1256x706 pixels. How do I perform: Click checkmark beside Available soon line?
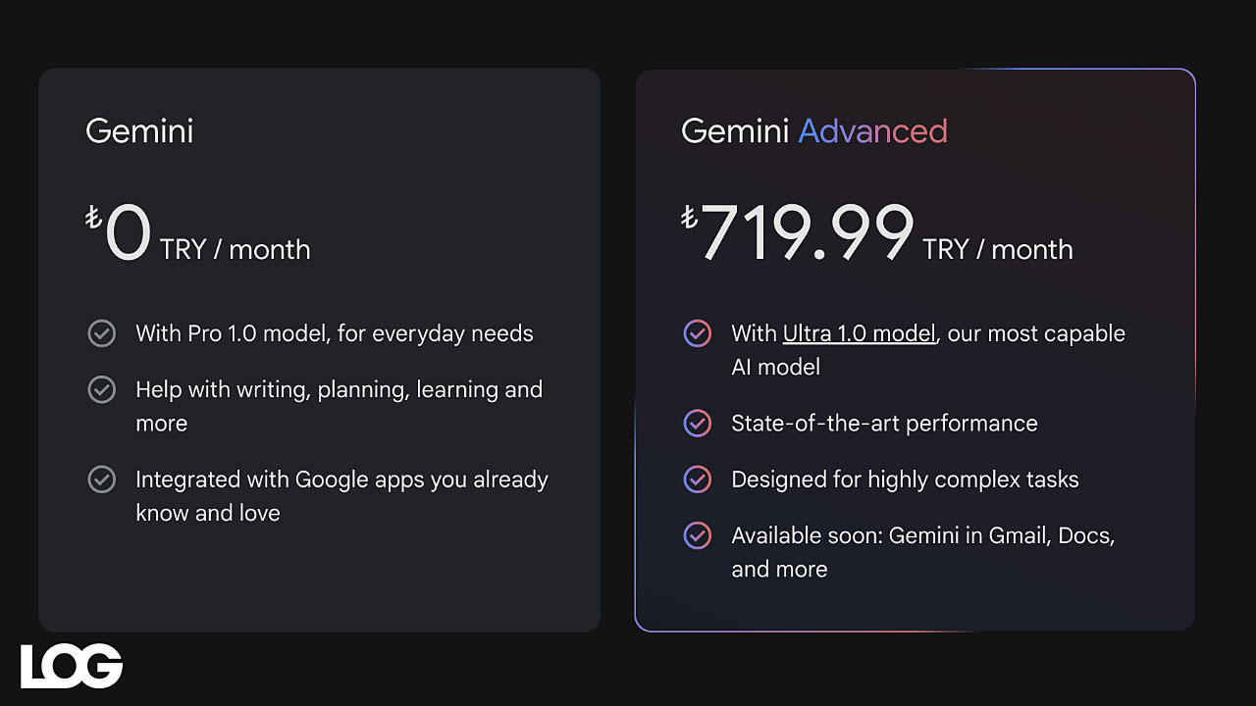point(698,535)
